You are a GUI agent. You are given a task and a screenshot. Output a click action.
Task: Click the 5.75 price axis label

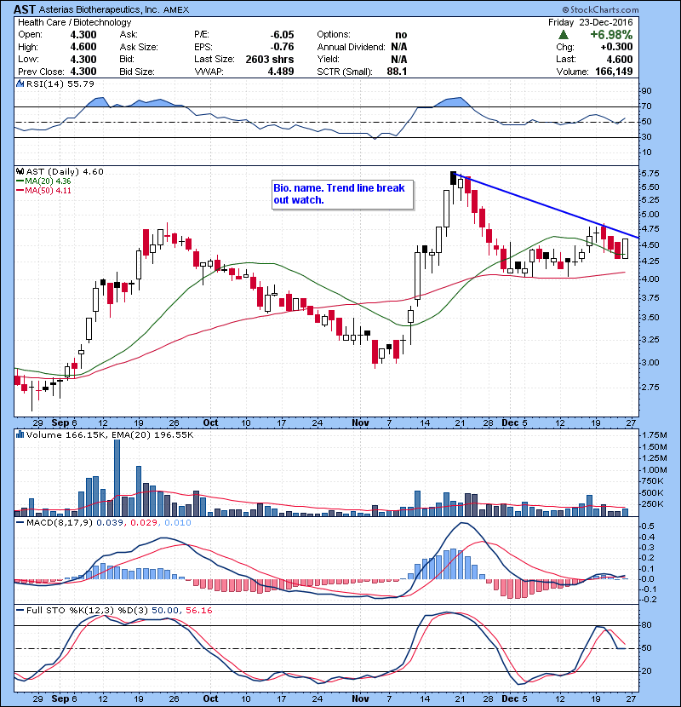point(650,173)
